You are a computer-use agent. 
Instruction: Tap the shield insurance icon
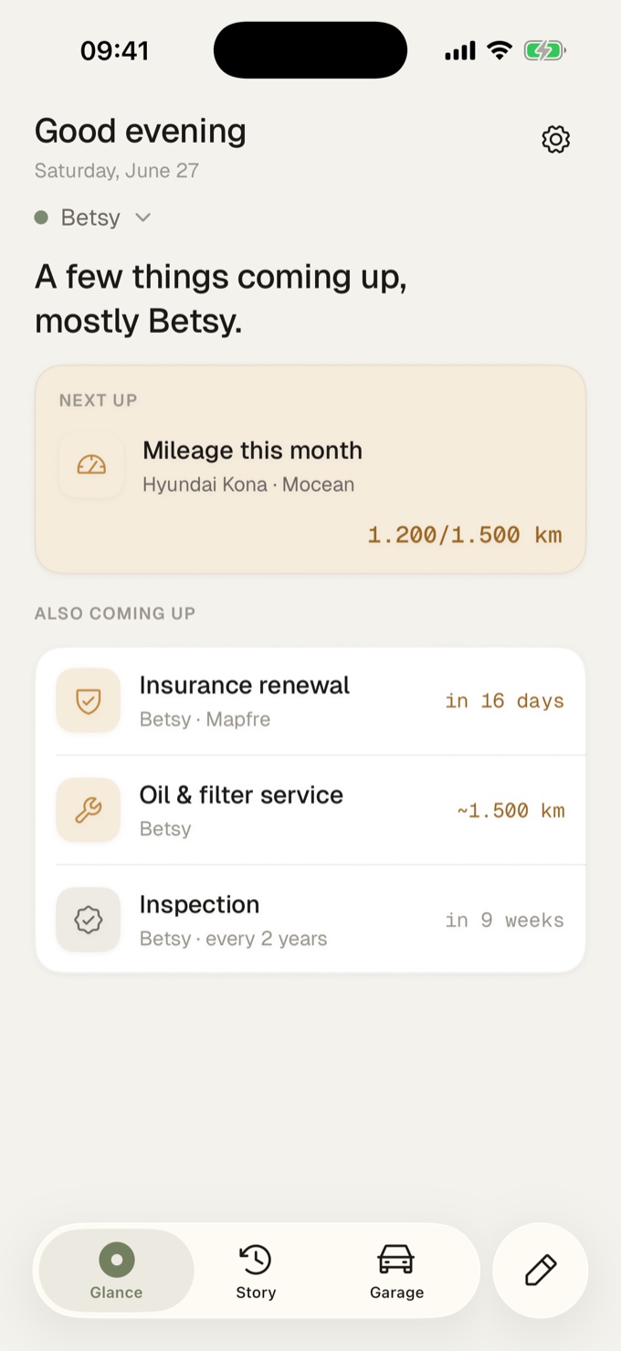[x=88, y=701]
